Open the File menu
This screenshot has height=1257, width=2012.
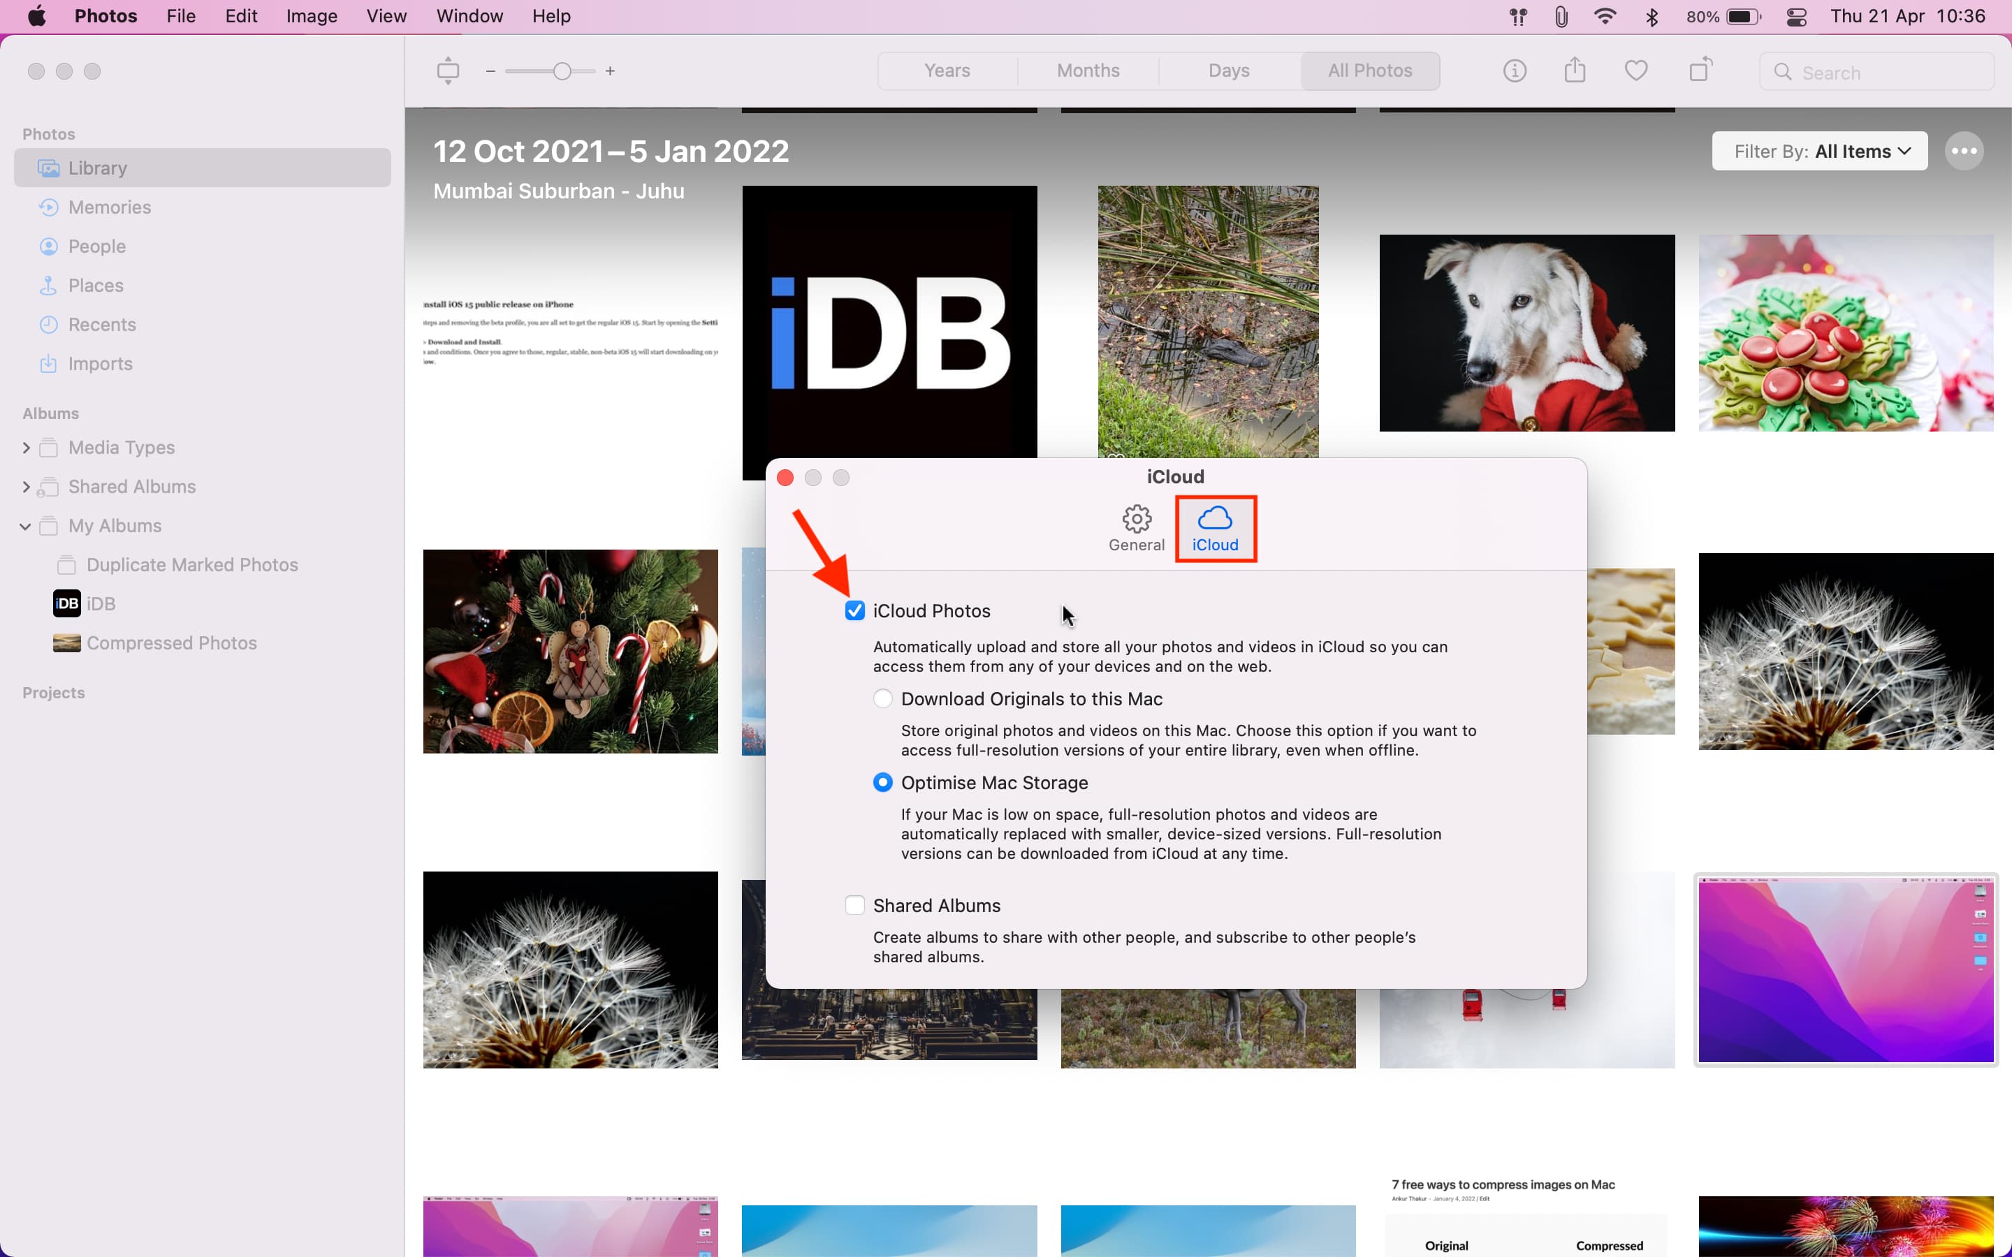180,17
